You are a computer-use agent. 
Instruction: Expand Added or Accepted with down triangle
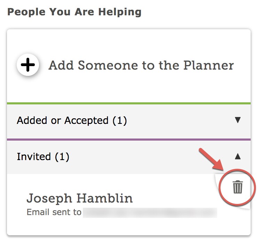pos(238,120)
